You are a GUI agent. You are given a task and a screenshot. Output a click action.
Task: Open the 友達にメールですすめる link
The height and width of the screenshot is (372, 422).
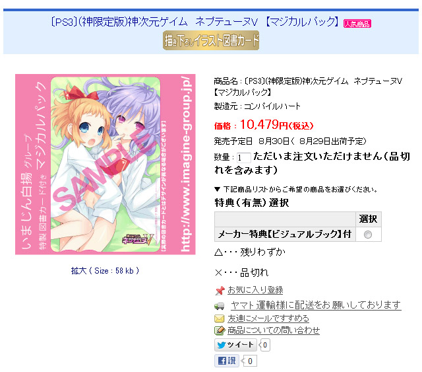268,318
